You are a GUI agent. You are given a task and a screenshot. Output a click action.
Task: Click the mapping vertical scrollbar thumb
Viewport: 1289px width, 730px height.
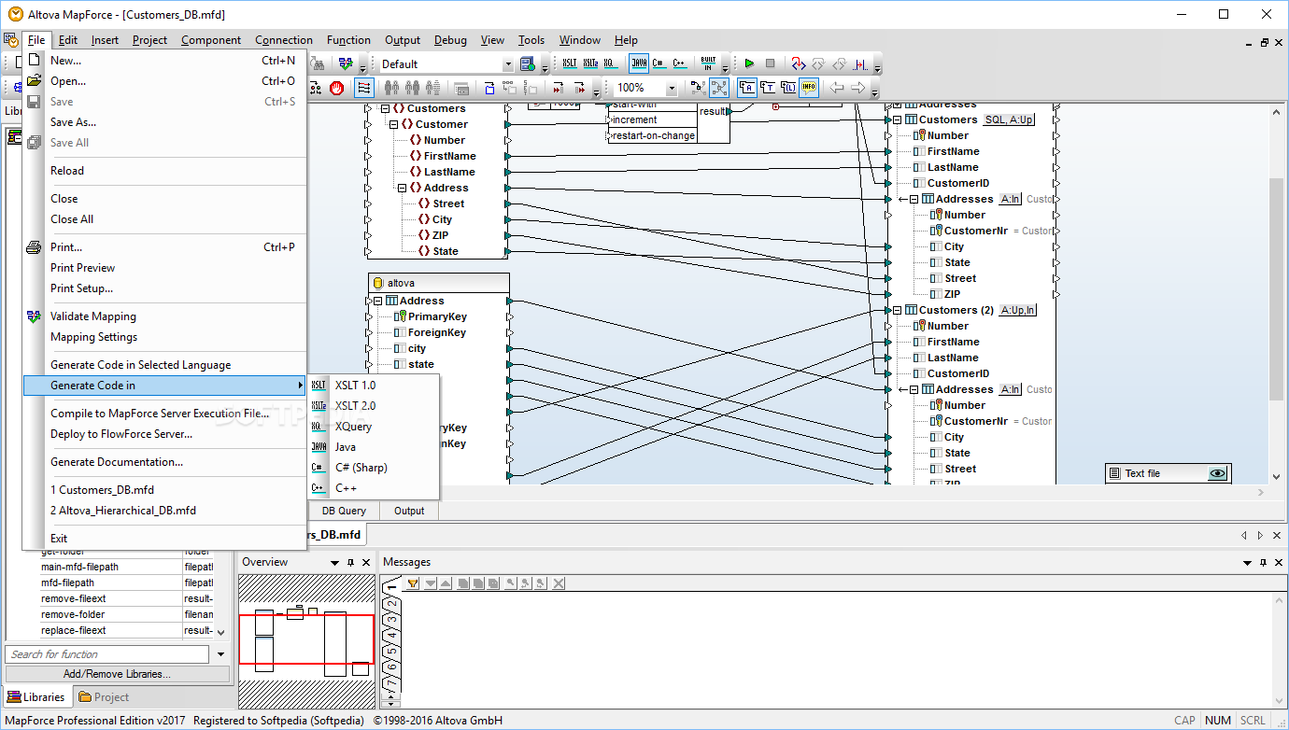pos(1277,289)
